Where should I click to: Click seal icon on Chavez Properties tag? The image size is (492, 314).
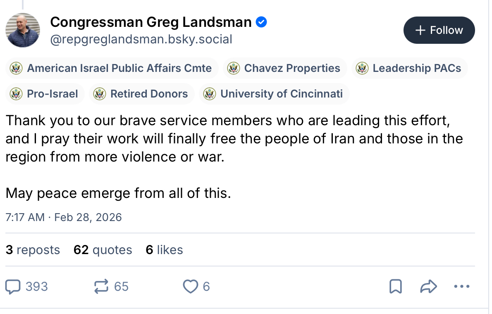tap(234, 68)
